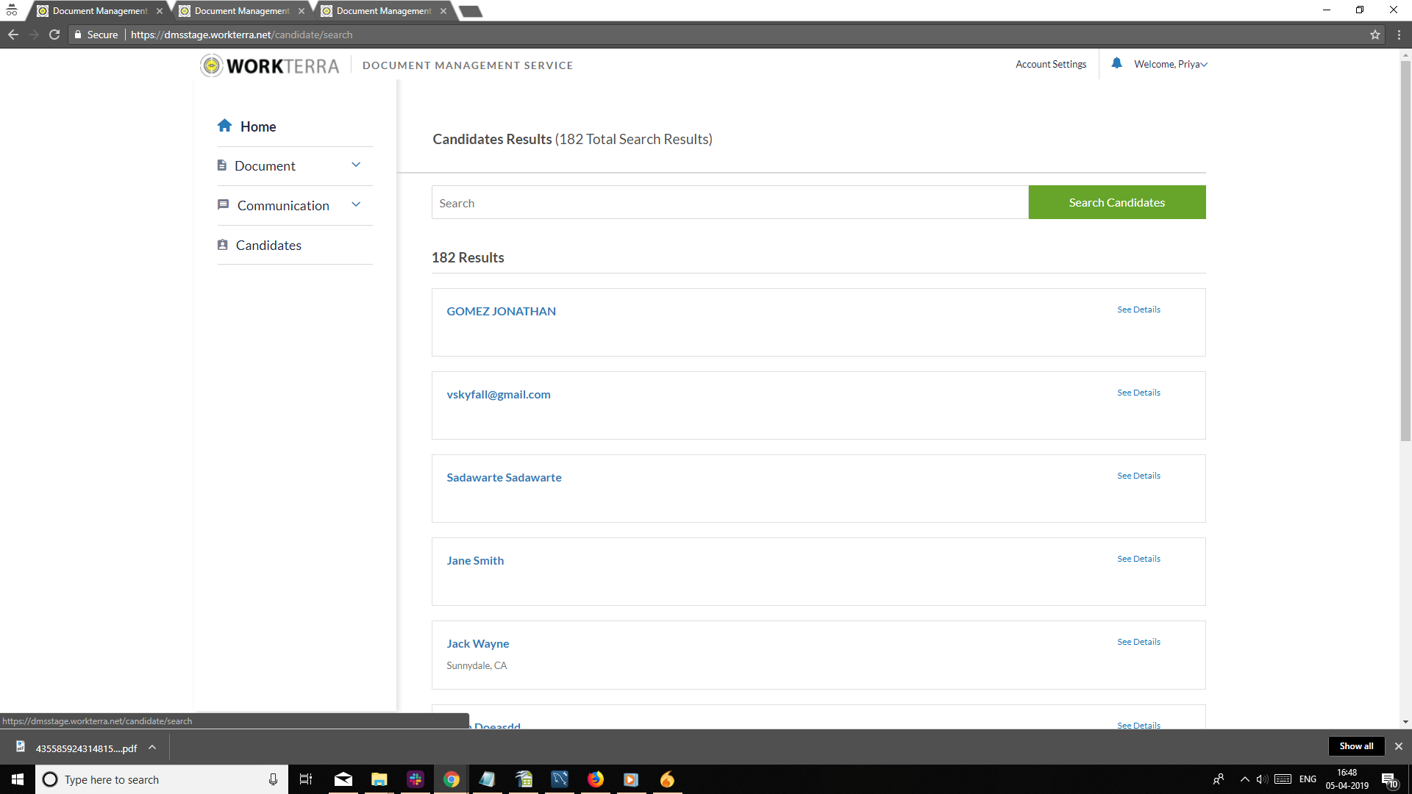1412x794 pixels.
Task: Bookmark page with the star icon
Action: pyautogui.click(x=1374, y=35)
